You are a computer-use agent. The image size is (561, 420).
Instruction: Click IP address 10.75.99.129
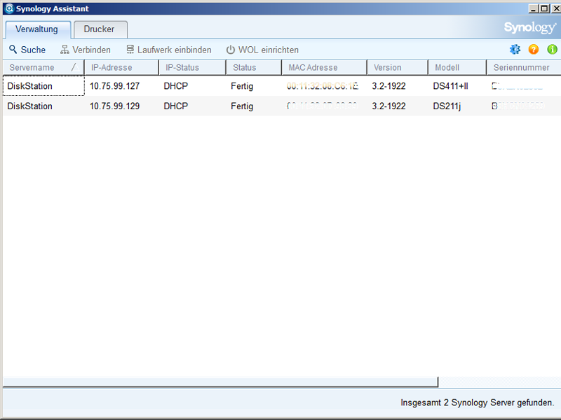114,106
